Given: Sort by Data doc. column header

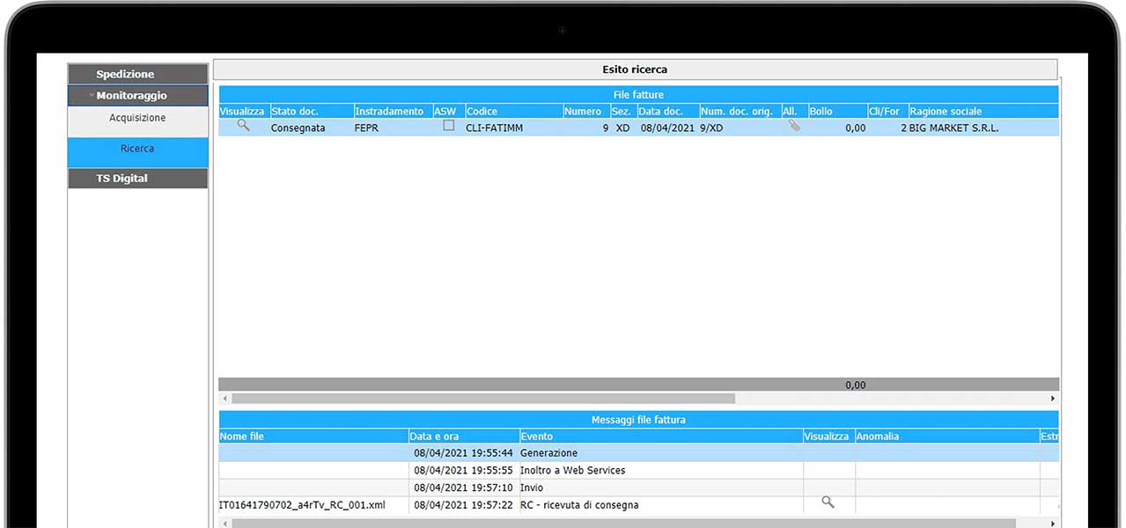Looking at the screenshot, I should pyautogui.click(x=668, y=111).
